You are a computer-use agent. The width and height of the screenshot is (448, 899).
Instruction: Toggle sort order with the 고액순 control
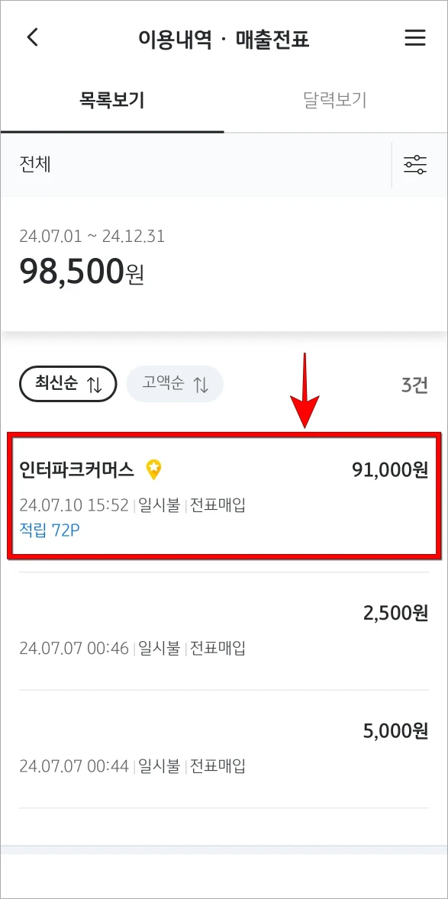pos(175,384)
